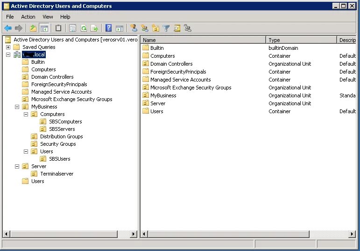Collapse the .local domain node
The width and height of the screenshot is (360, 251).
pyautogui.click(x=8, y=55)
